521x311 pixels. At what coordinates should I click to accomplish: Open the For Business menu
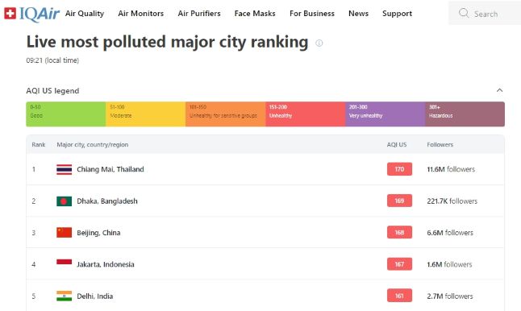click(312, 14)
